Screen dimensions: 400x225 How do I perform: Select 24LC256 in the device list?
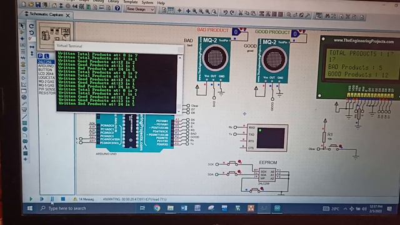click(x=46, y=62)
